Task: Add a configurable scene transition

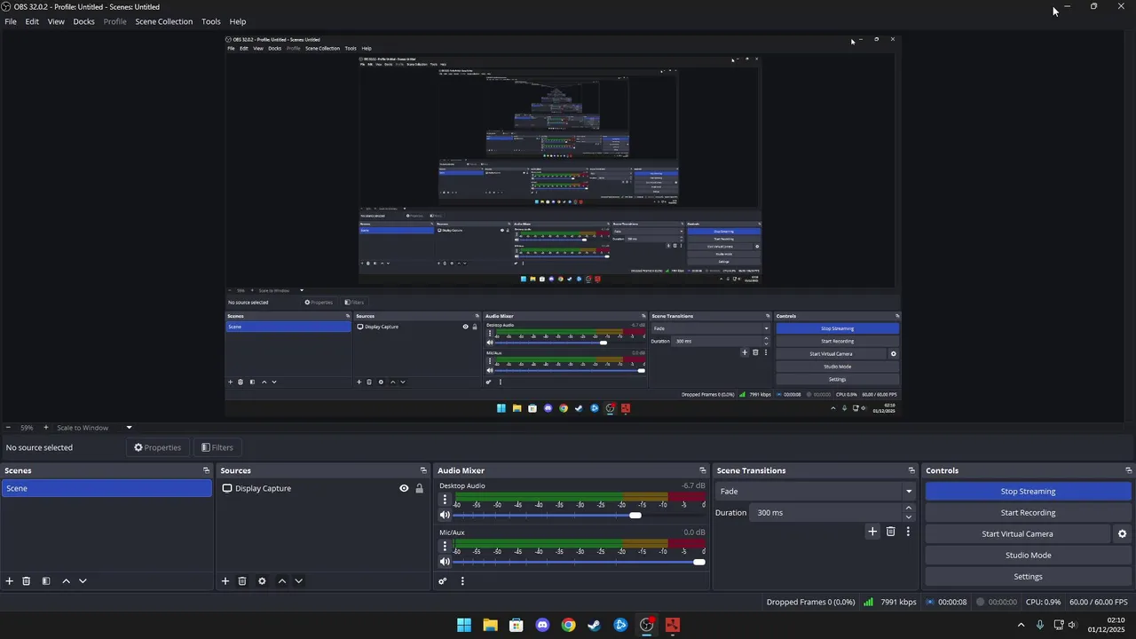Action: pyautogui.click(x=872, y=532)
